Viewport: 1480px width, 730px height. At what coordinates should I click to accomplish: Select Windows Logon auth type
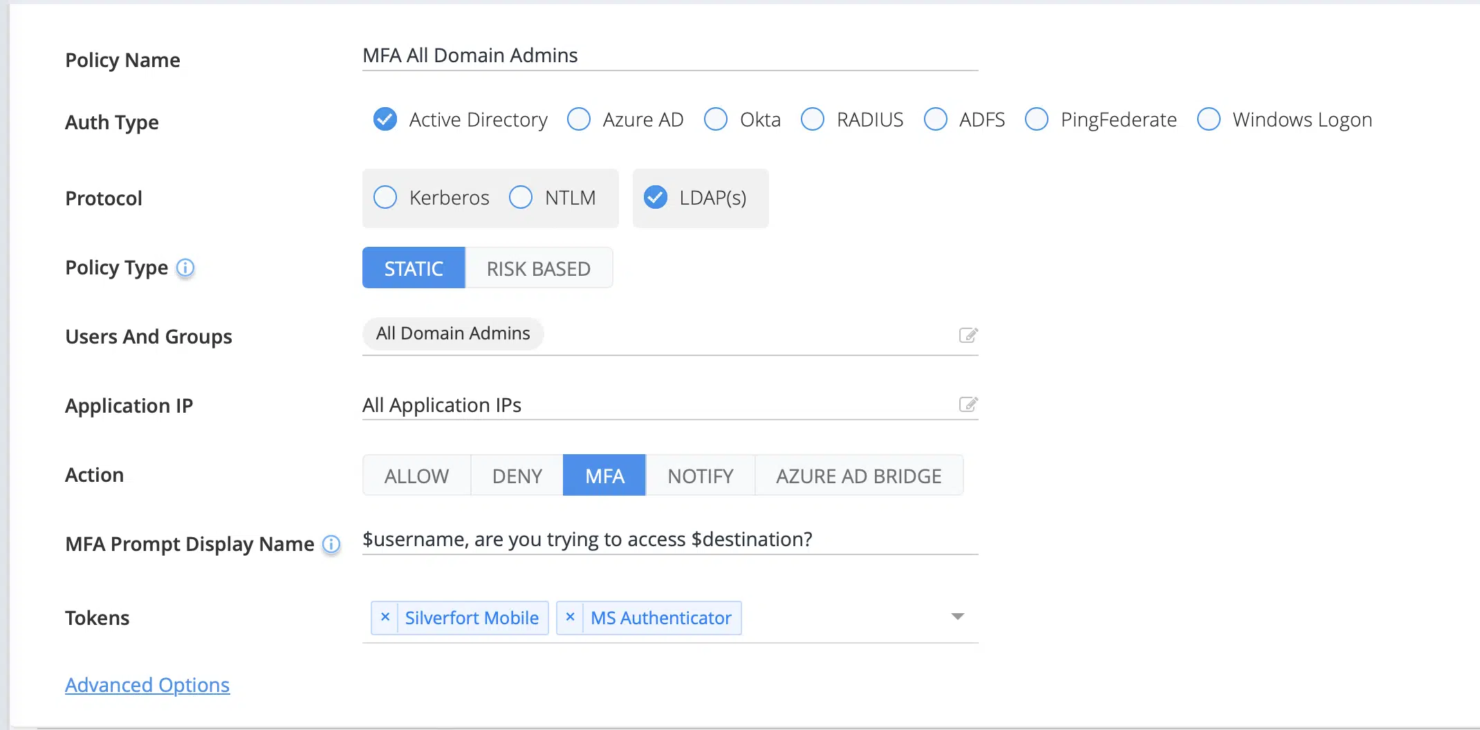tap(1209, 120)
